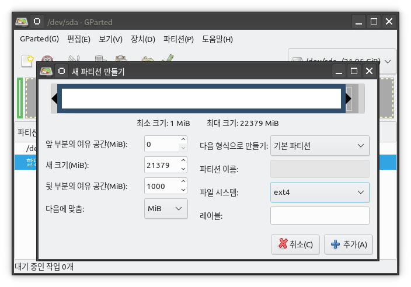The height and width of the screenshot is (287, 411).
Task: Open the 파일 시스템 ext4 dropdown
Action: click(320, 192)
